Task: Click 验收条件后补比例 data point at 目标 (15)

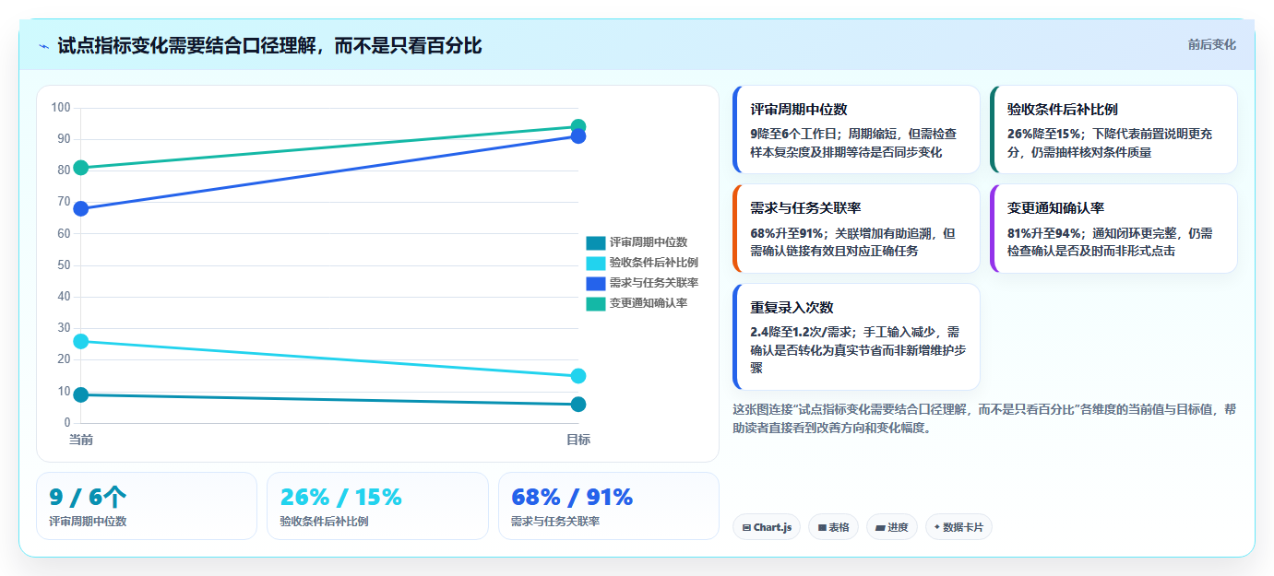Action: click(578, 376)
